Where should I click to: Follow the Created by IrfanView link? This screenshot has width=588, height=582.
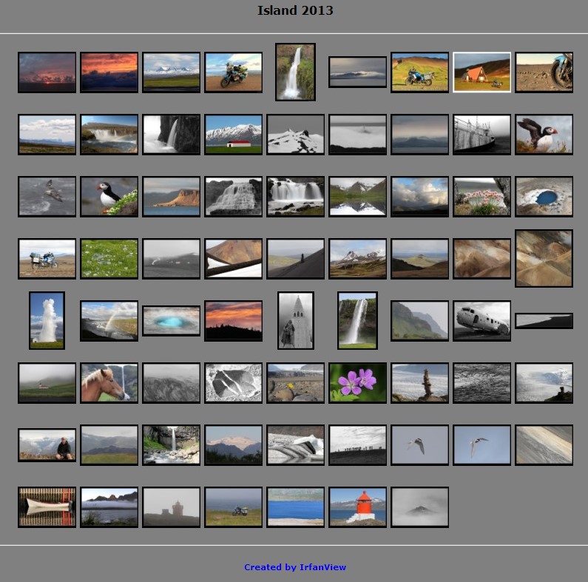pyautogui.click(x=294, y=567)
